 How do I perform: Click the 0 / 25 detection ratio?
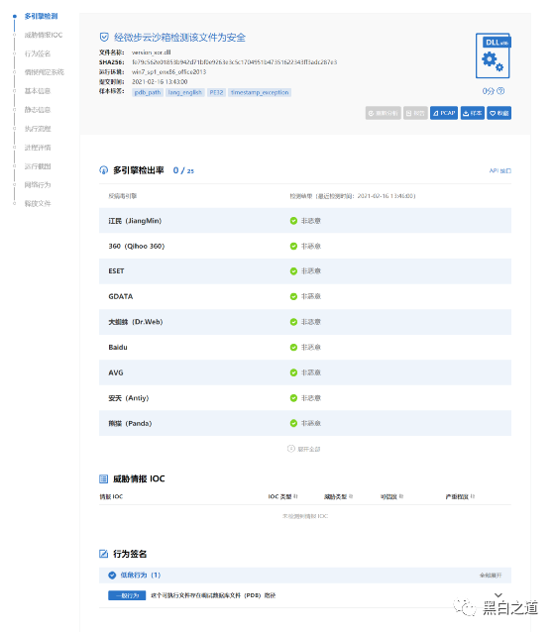tap(183, 171)
